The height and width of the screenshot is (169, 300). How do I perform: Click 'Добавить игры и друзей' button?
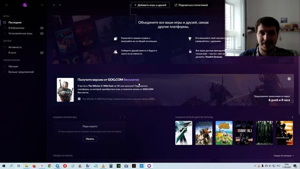point(150,5)
